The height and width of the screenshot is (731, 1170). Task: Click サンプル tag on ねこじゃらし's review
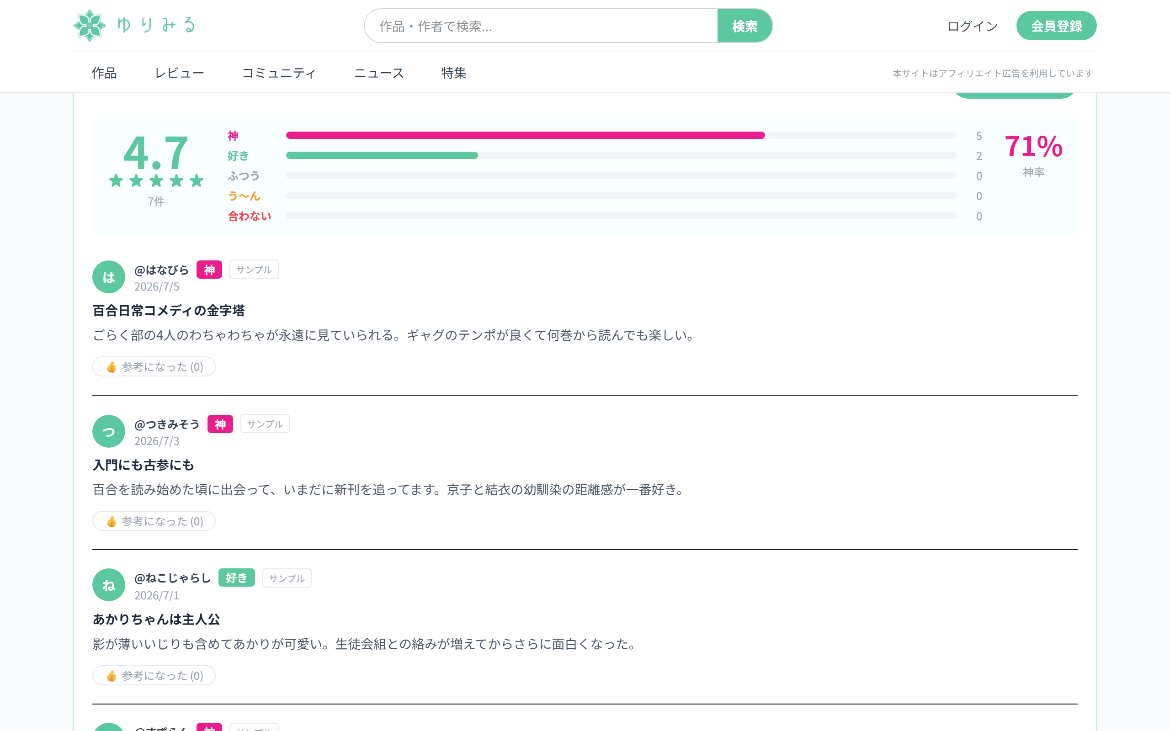click(x=287, y=578)
